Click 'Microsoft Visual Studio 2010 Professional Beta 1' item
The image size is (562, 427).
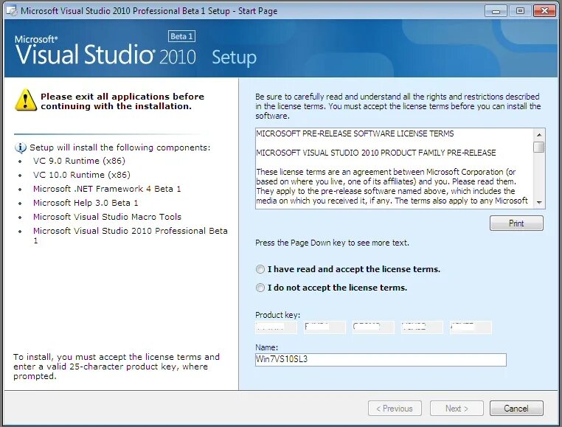click(x=131, y=235)
